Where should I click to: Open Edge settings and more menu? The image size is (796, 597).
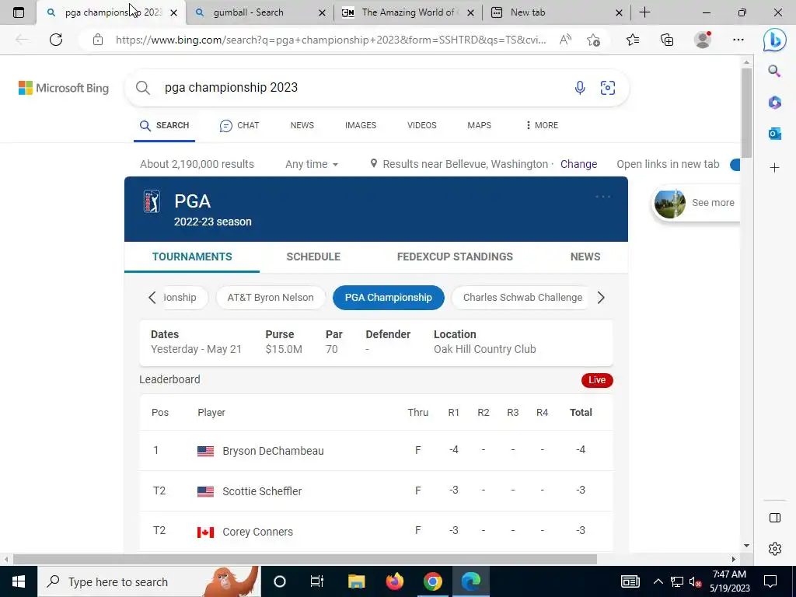point(738,40)
